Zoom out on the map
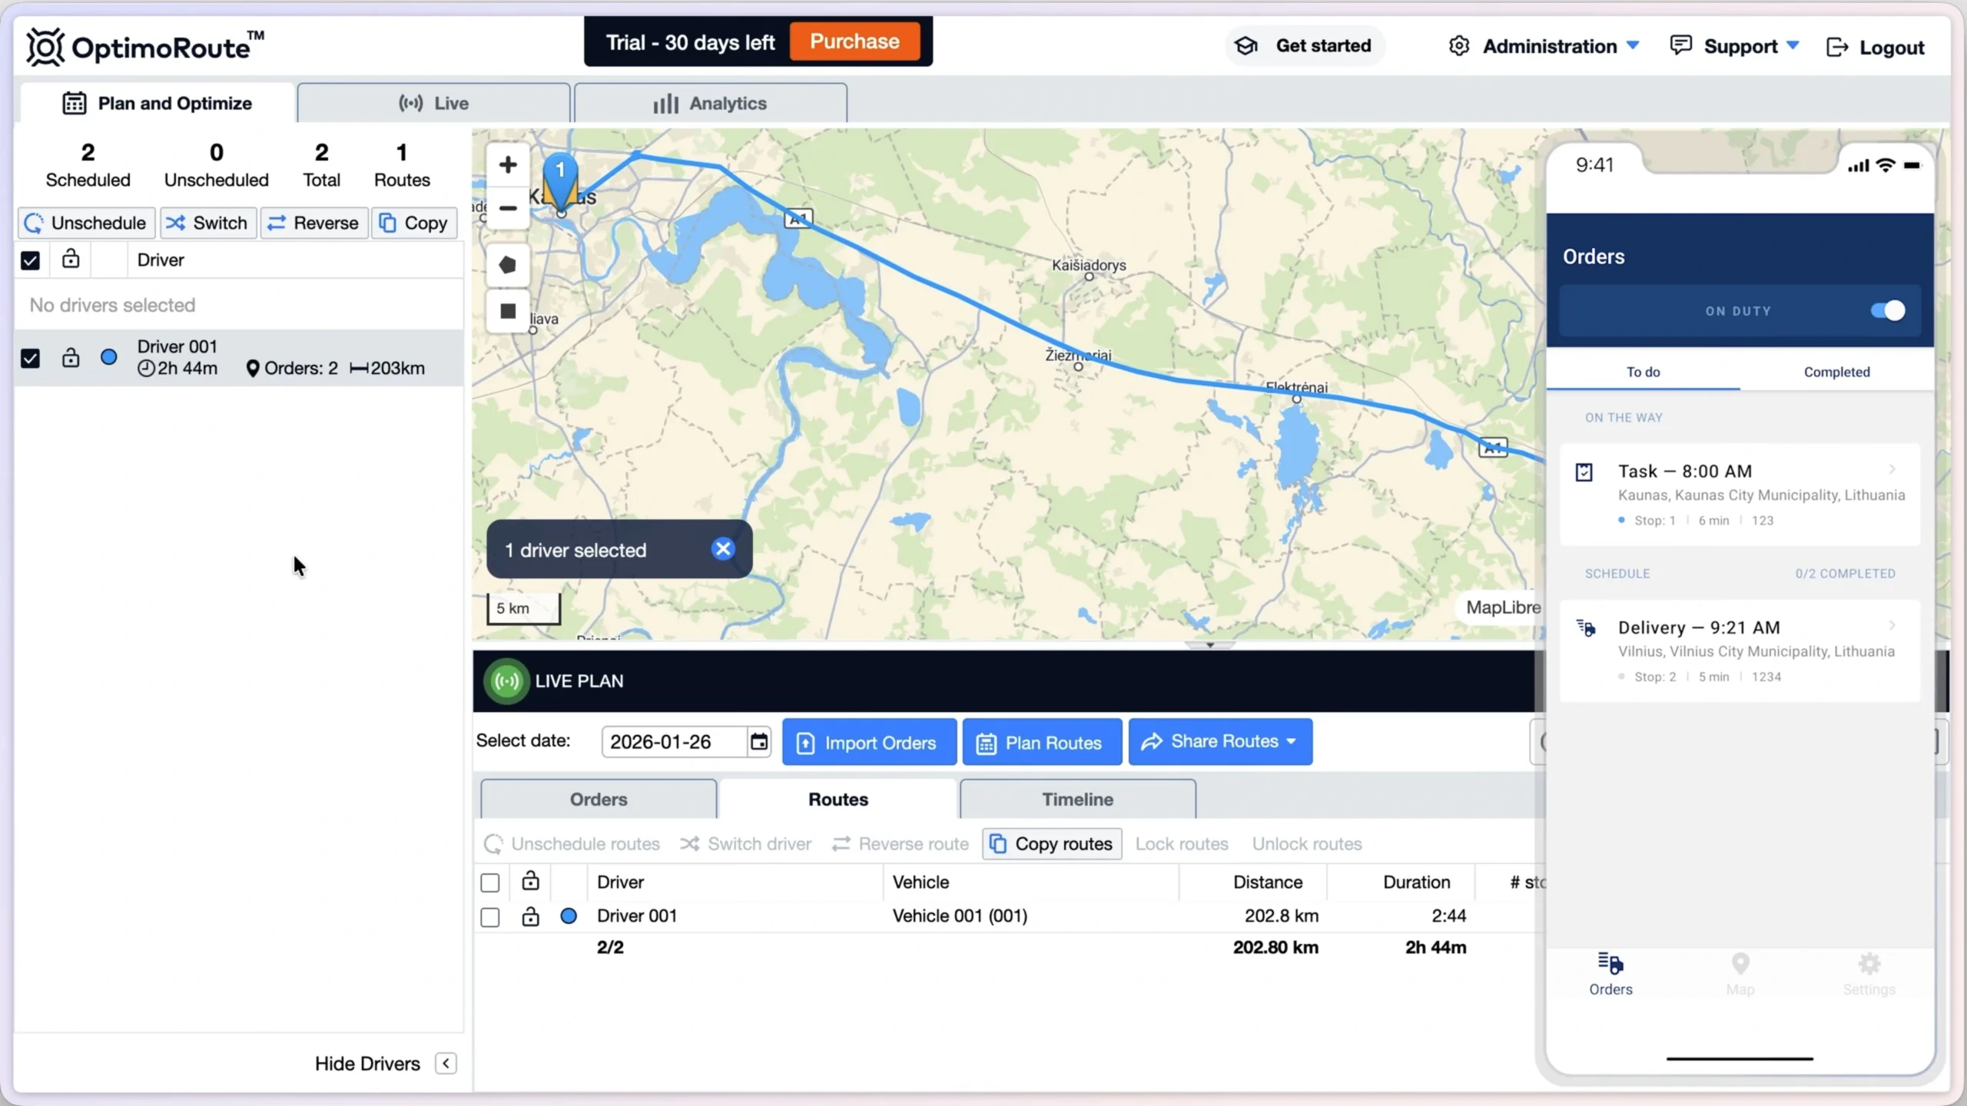Image resolution: width=1967 pixels, height=1106 pixels. pyautogui.click(x=507, y=208)
